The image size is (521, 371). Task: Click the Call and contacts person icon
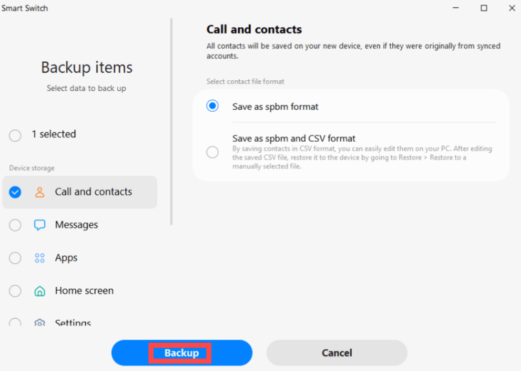coord(39,192)
